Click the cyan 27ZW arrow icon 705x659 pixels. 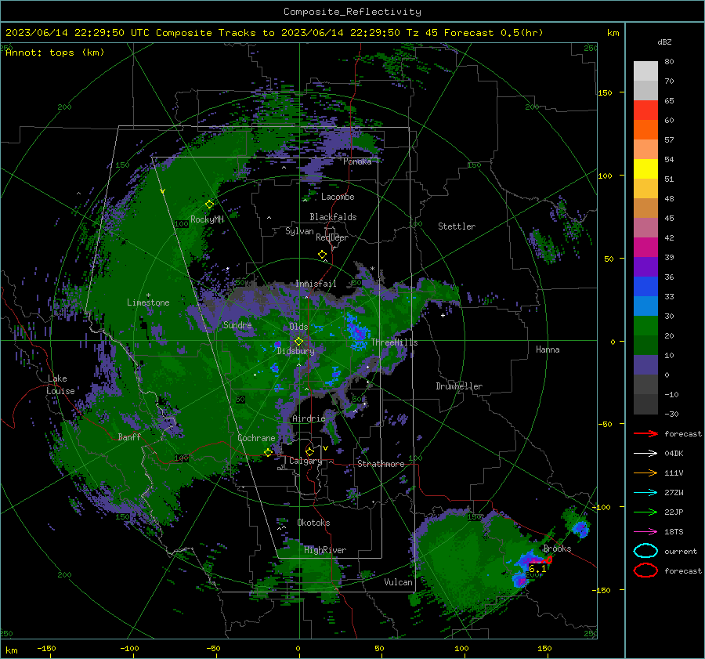click(645, 493)
